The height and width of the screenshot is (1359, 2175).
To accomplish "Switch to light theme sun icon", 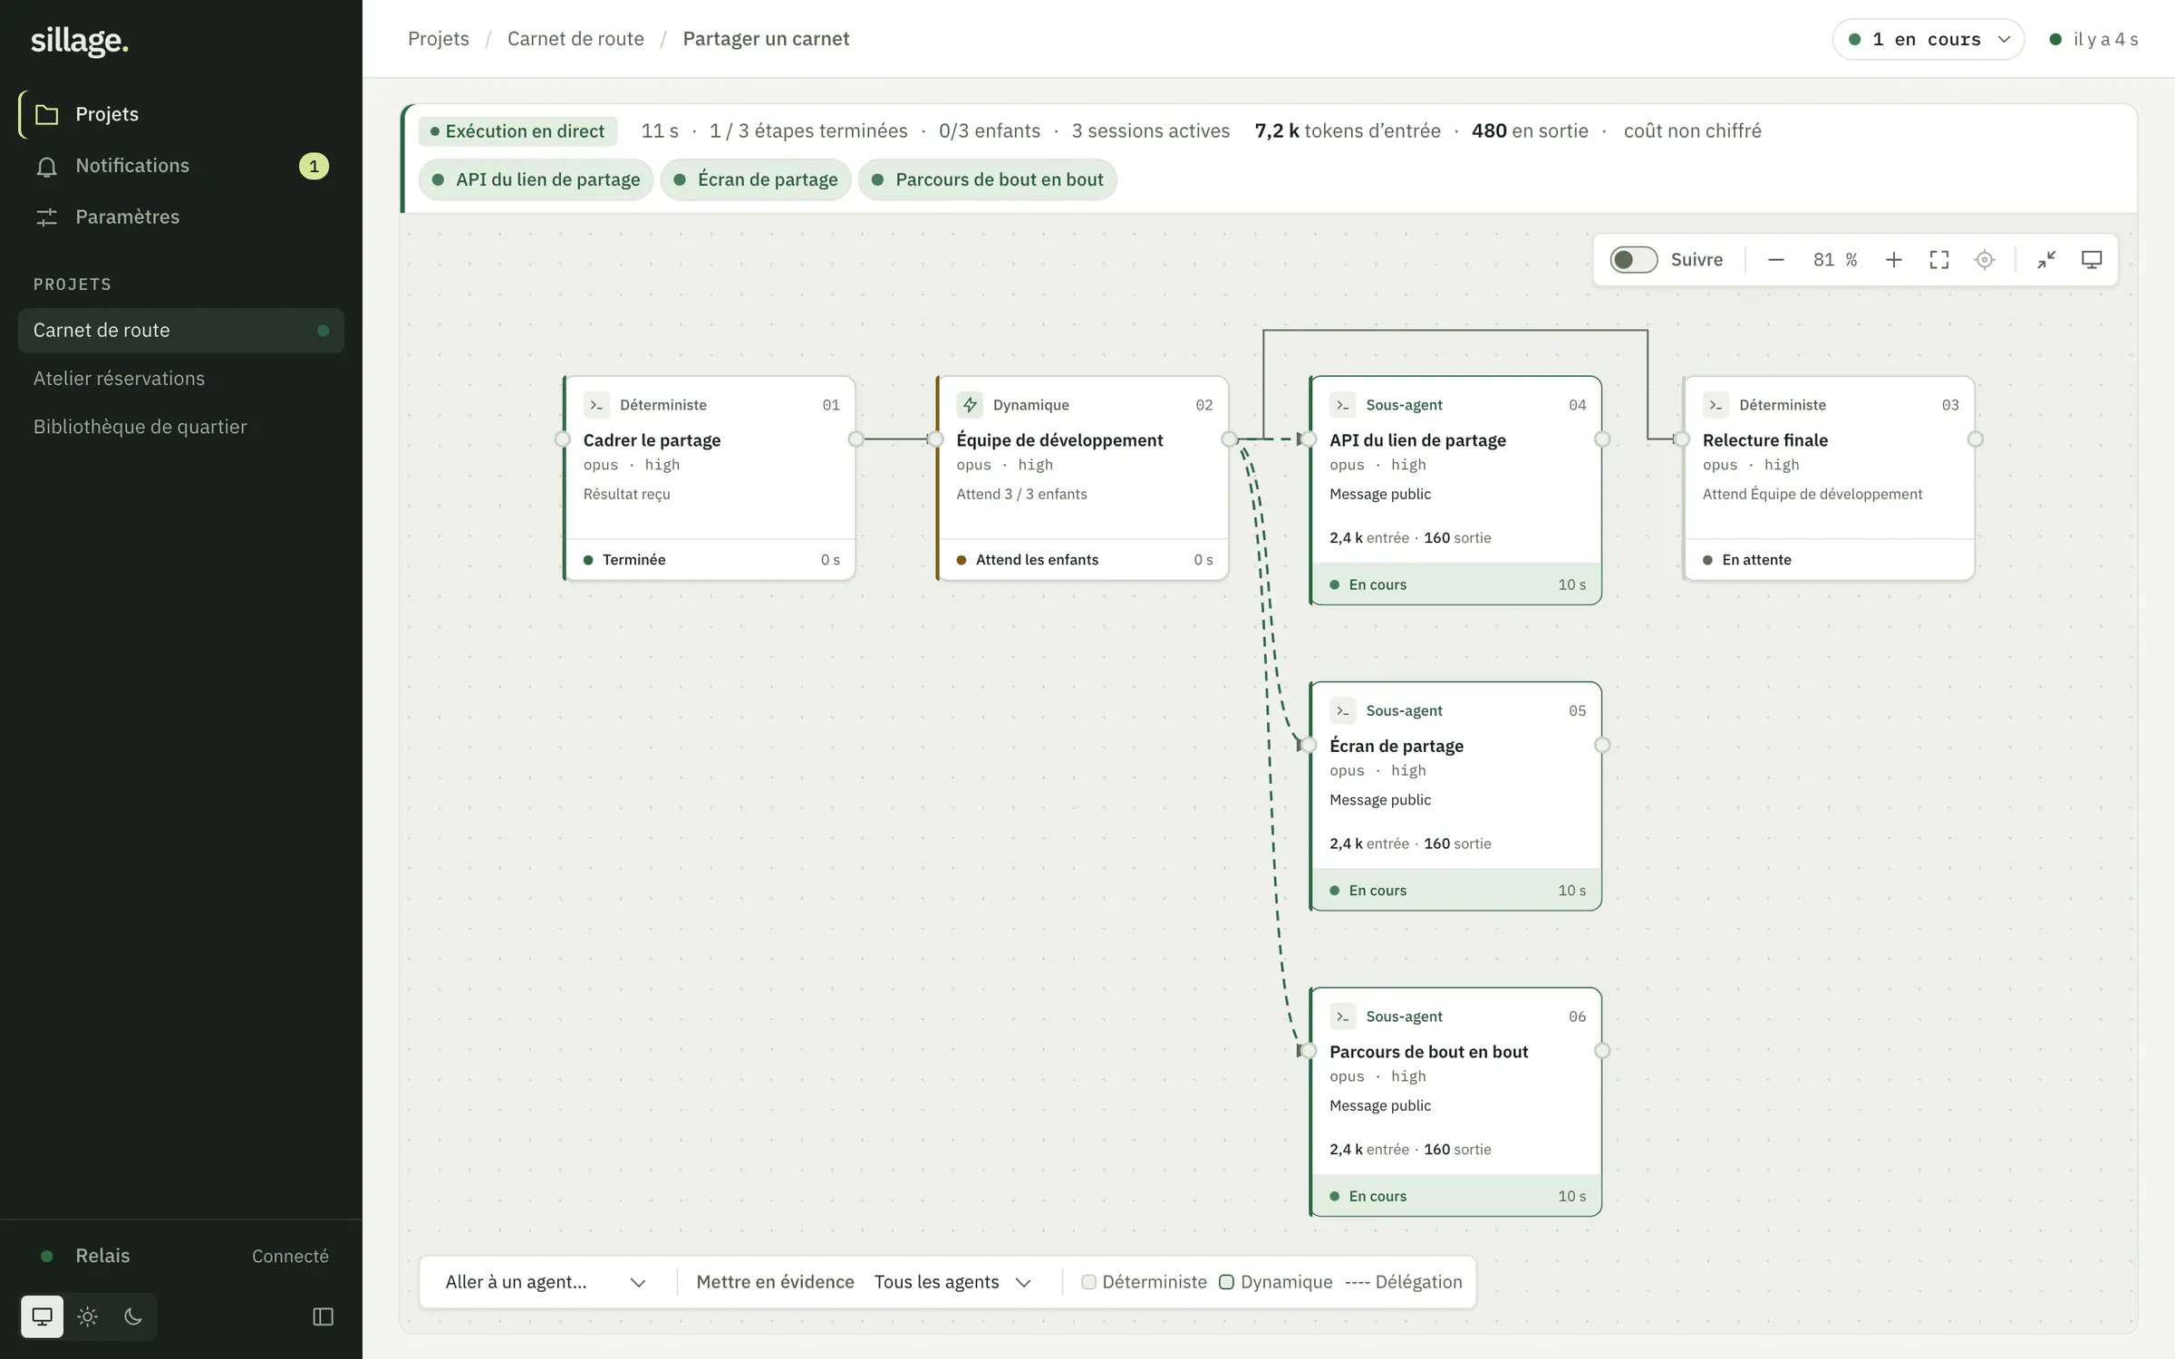I will coord(88,1316).
